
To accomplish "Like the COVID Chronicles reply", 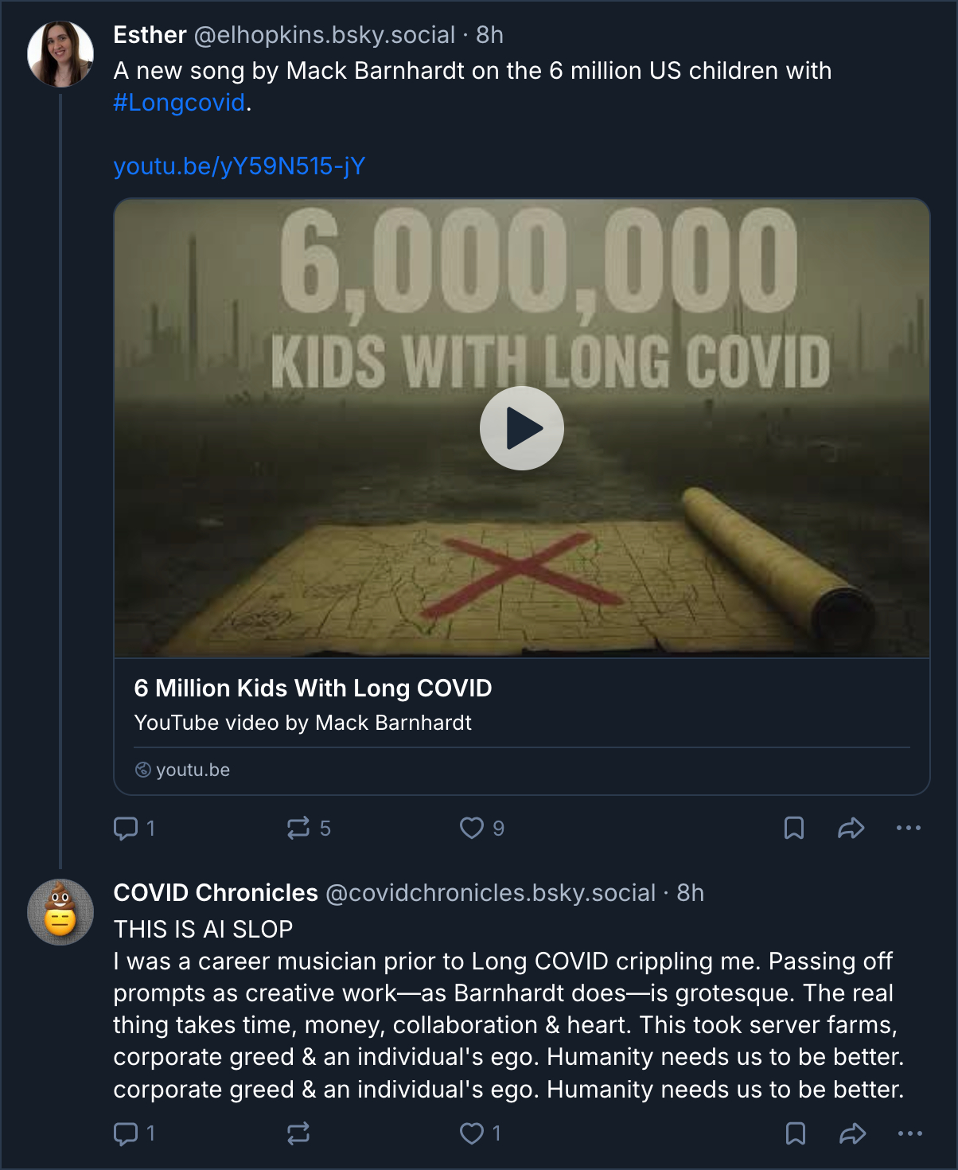I will (x=472, y=1133).
